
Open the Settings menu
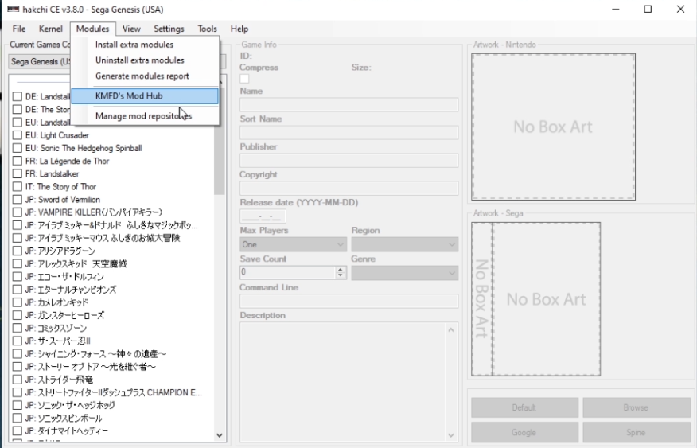(169, 29)
